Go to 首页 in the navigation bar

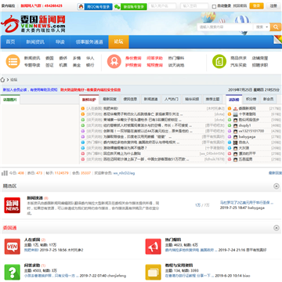point(11,42)
